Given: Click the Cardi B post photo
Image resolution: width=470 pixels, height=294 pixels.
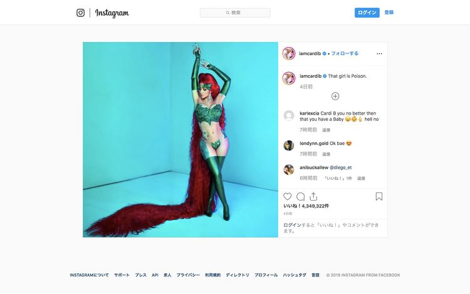Looking at the screenshot, I should tap(180, 140).
